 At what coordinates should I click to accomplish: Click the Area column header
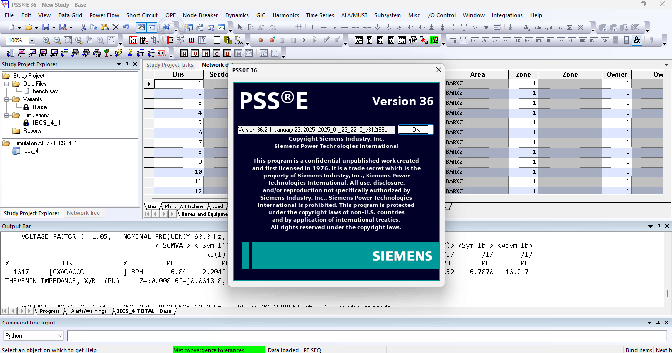pos(477,75)
